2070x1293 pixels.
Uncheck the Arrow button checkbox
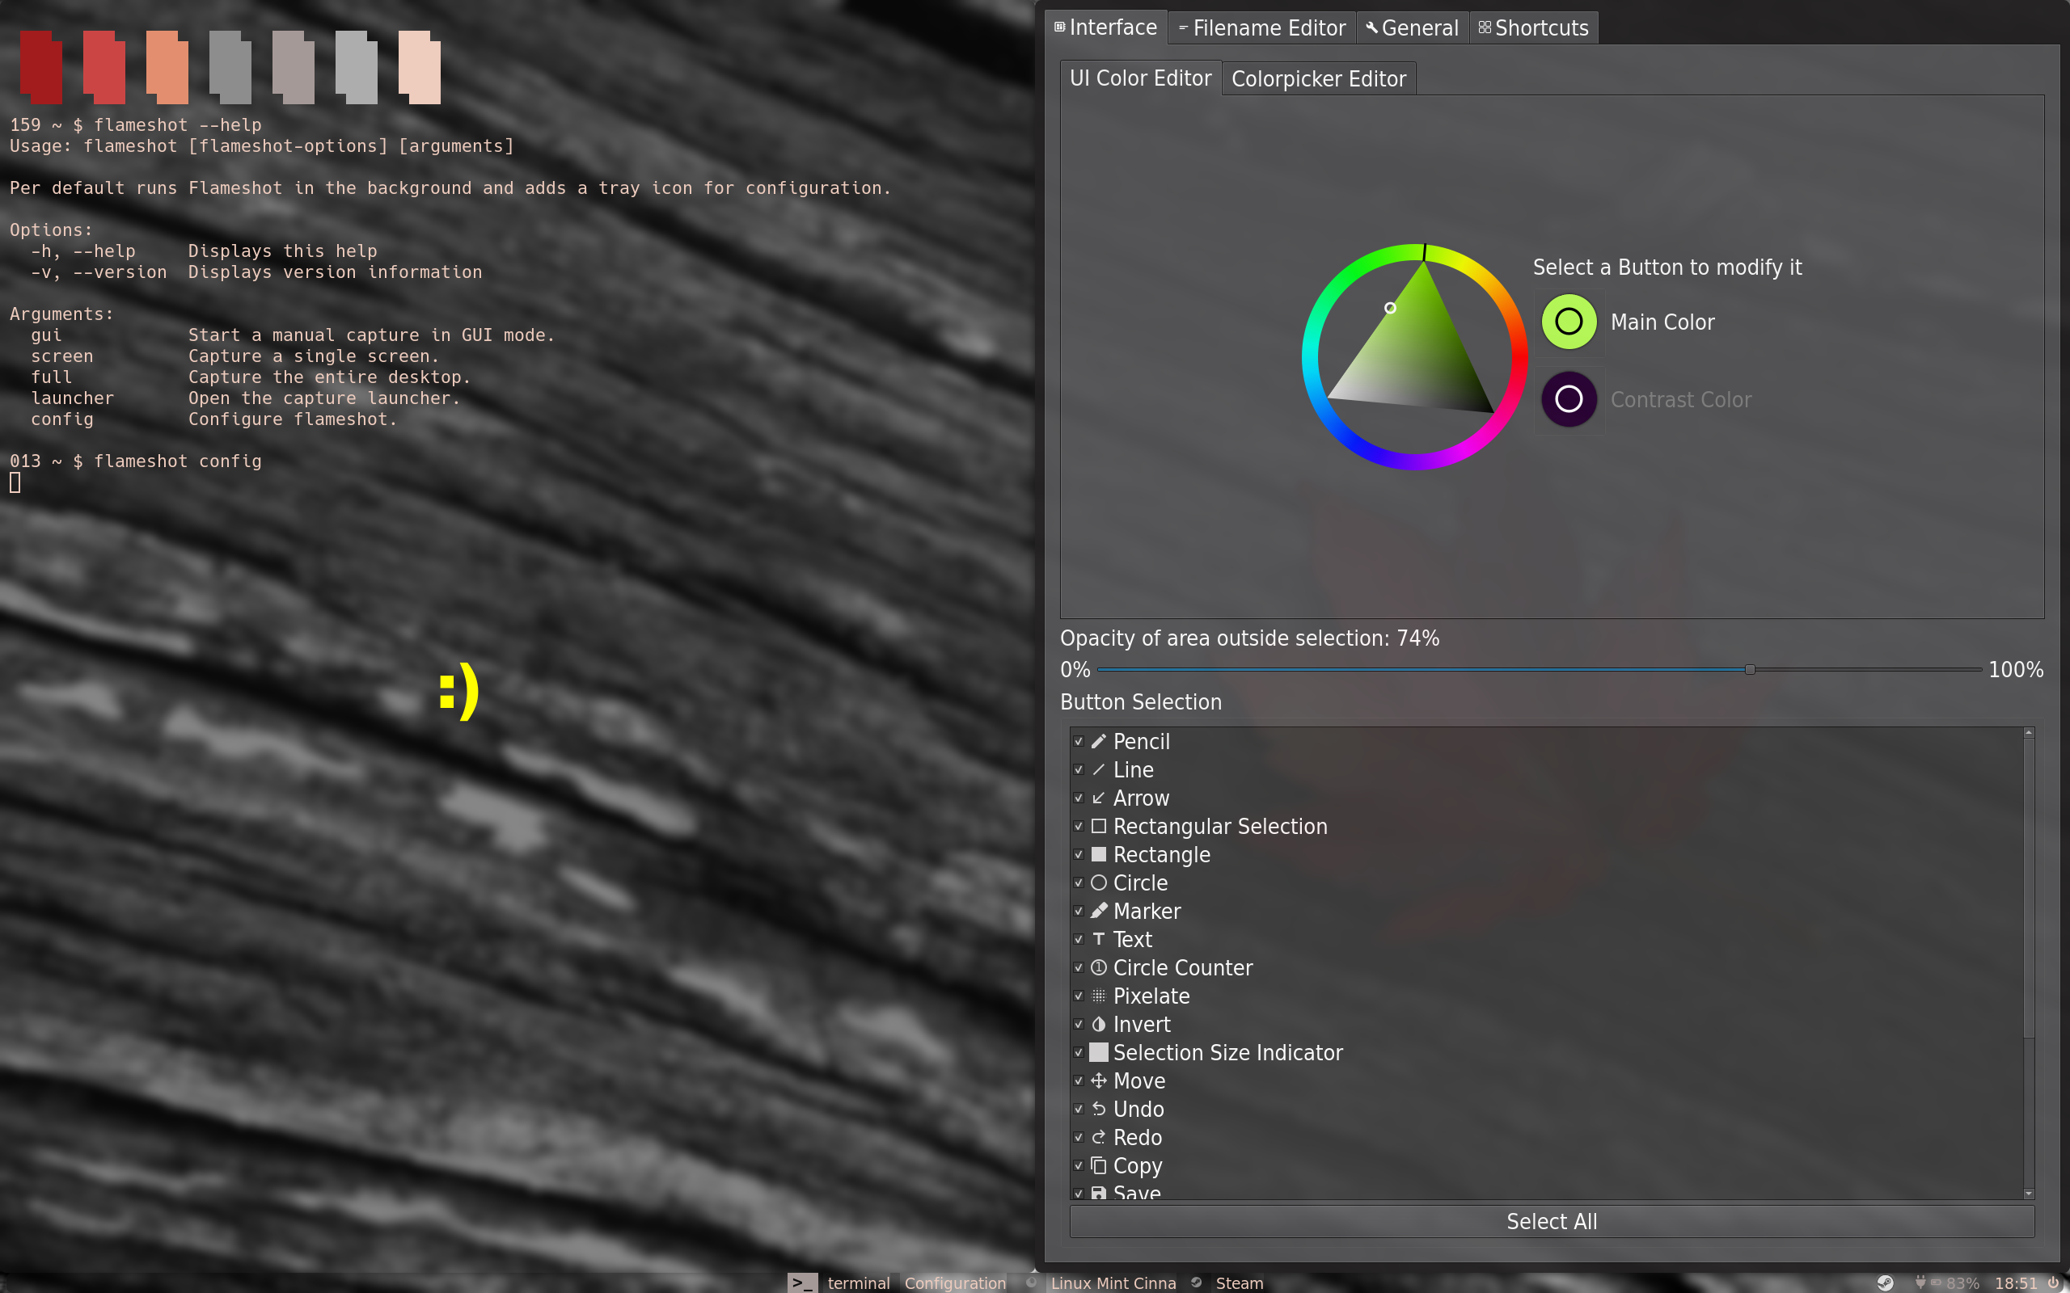point(1079,798)
